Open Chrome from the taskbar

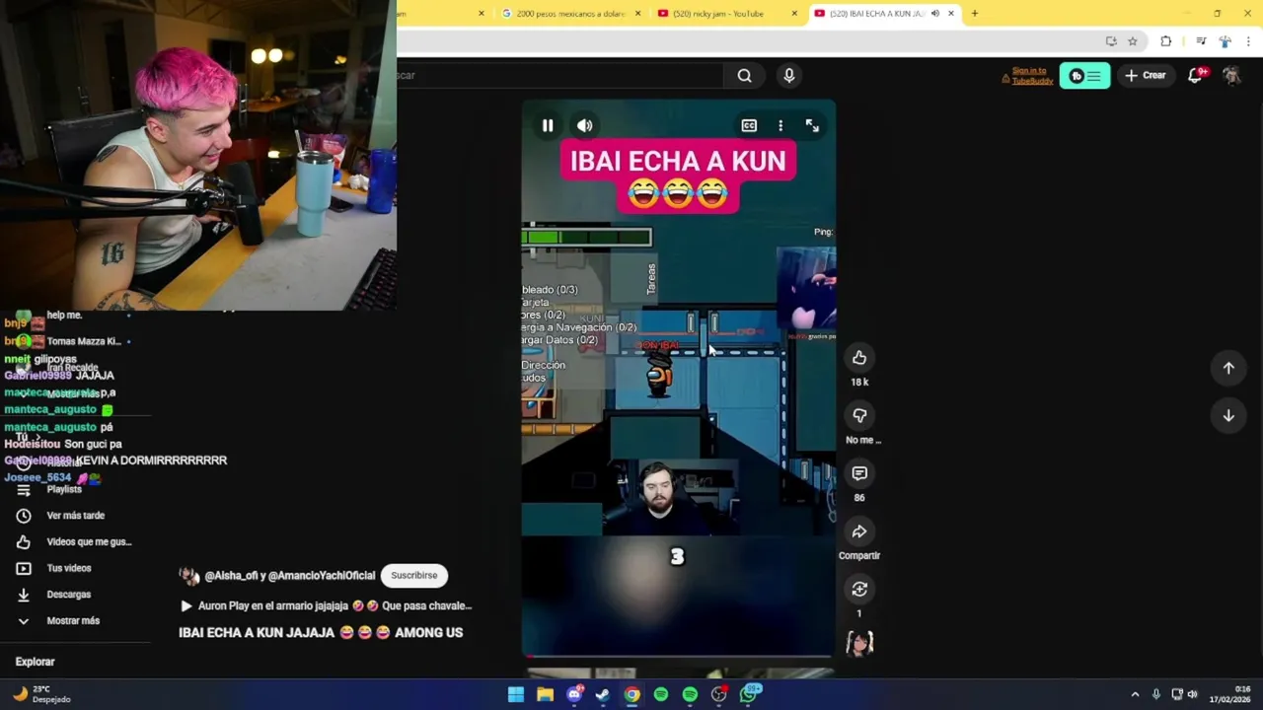[631, 694]
